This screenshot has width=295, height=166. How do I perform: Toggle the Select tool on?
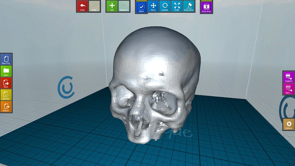pos(141,6)
